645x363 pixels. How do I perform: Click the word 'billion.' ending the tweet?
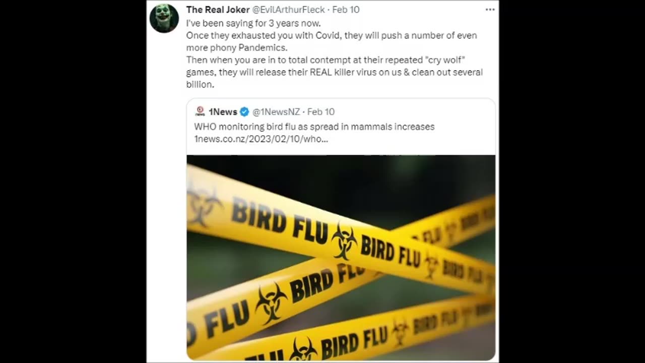tap(200, 84)
